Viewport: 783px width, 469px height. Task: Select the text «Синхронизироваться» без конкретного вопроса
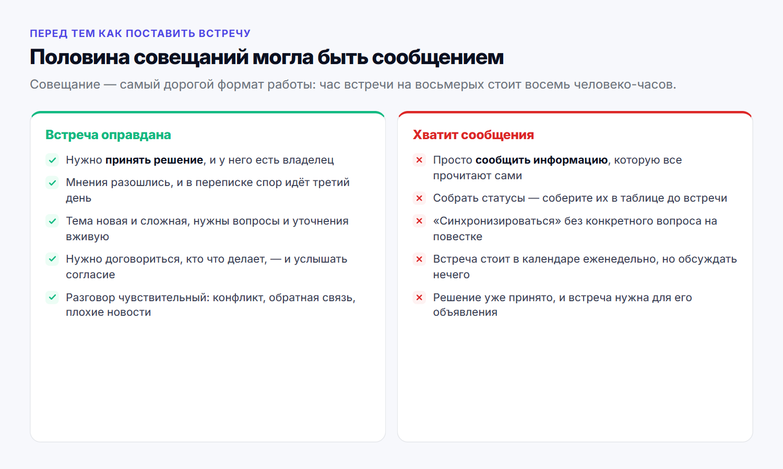click(x=575, y=229)
